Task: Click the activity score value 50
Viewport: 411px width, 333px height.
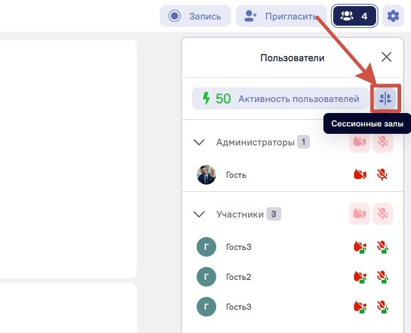Action: [223, 99]
